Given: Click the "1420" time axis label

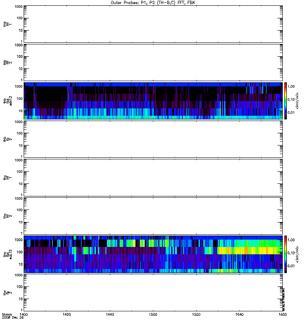Looking at the screenshot, I should 67,314.
